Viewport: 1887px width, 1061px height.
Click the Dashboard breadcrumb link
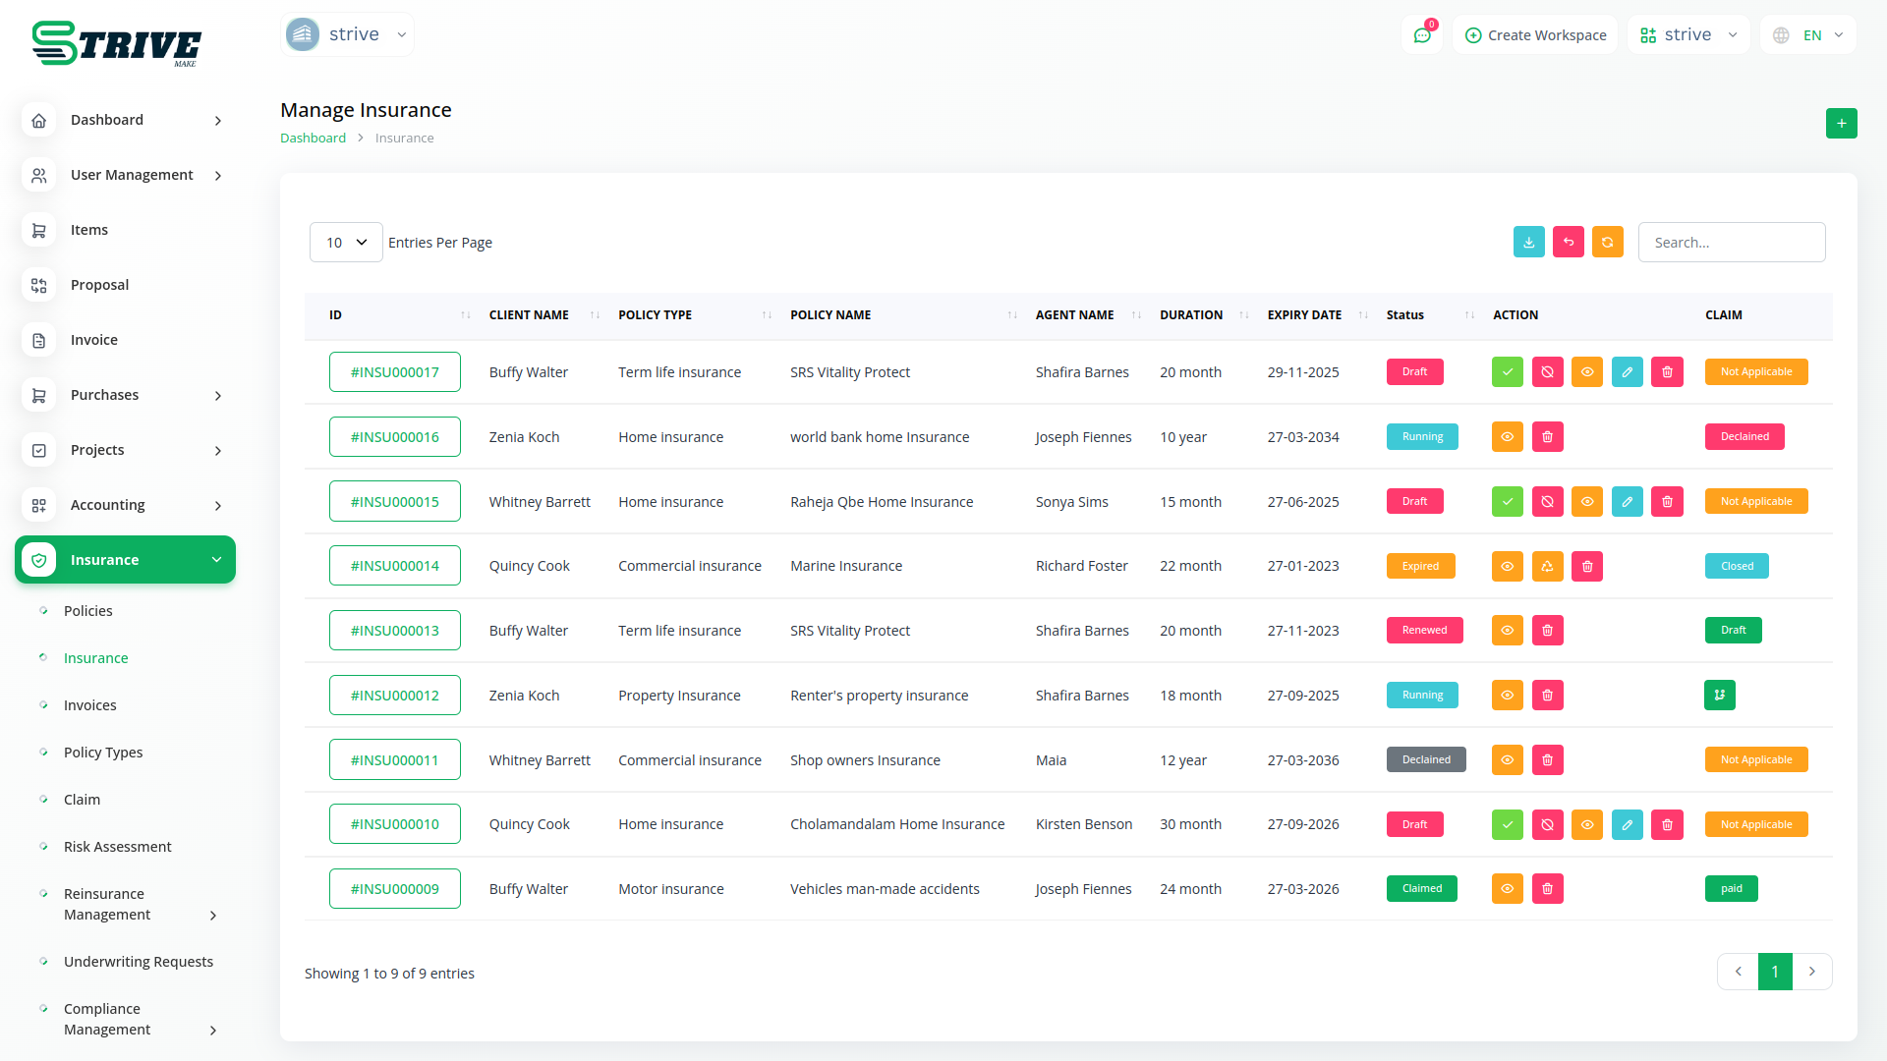point(313,139)
